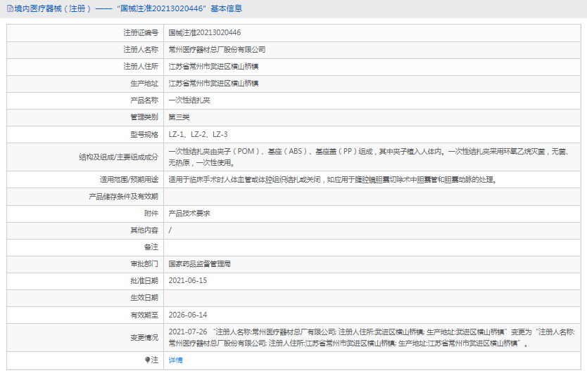Image resolution: width=587 pixels, height=373 pixels.
Task: Click the 审批部门 label
Action: pos(144,264)
